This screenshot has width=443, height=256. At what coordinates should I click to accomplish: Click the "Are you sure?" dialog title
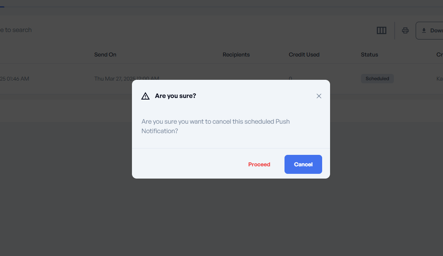pos(176,96)
